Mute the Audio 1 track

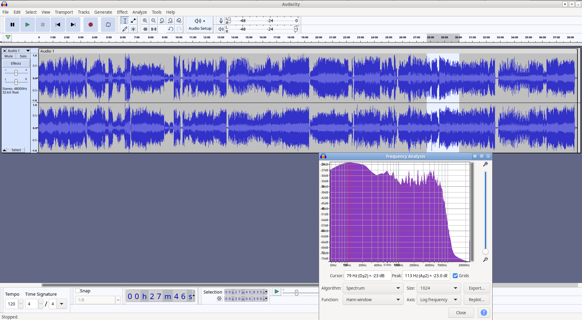coord(9,56)
